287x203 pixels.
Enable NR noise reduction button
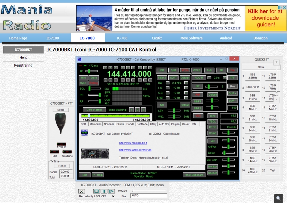pos(198,86)
